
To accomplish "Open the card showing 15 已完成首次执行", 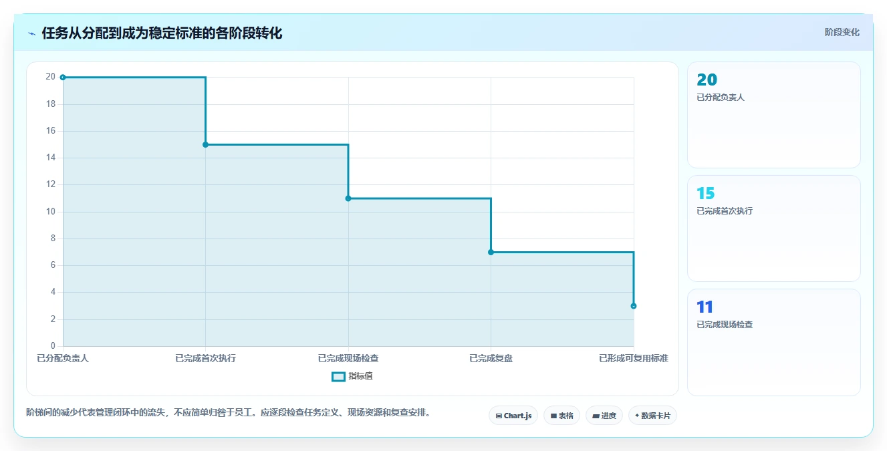I will pos(774,229).
